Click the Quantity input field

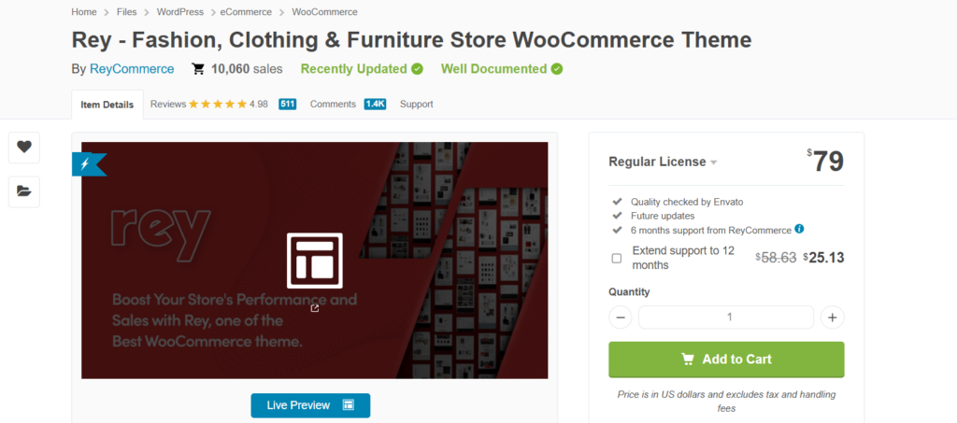(x=726, y=317)
